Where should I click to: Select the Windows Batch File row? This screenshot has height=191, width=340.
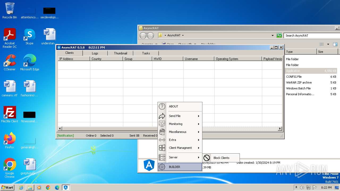(x=311, y=88)
